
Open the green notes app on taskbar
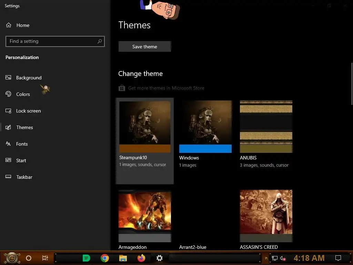pyautogui.click(x=86, y=258)
